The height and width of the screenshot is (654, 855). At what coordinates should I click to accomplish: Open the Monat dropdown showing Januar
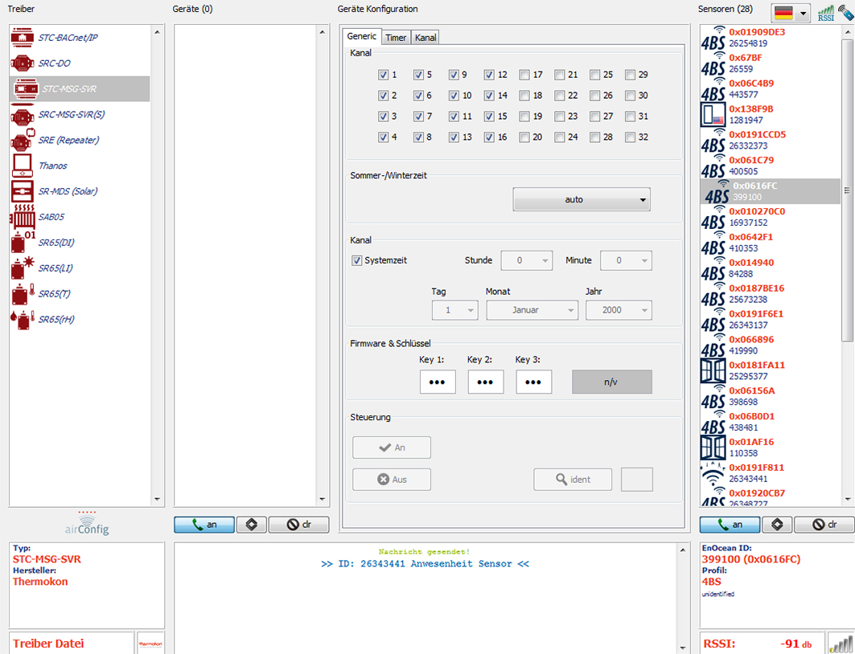(532, 309)
